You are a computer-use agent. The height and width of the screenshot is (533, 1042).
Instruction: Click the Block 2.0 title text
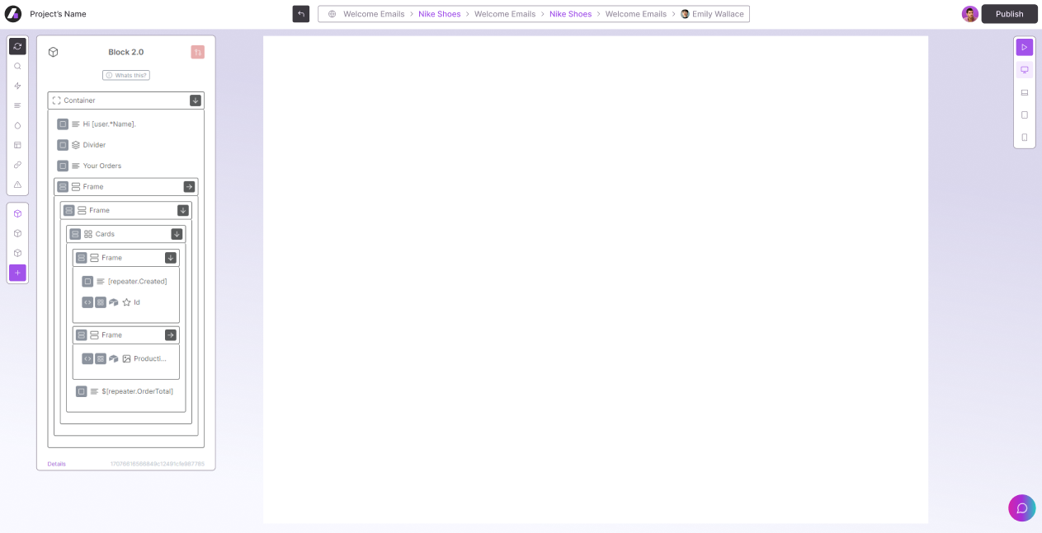(126, 52)
